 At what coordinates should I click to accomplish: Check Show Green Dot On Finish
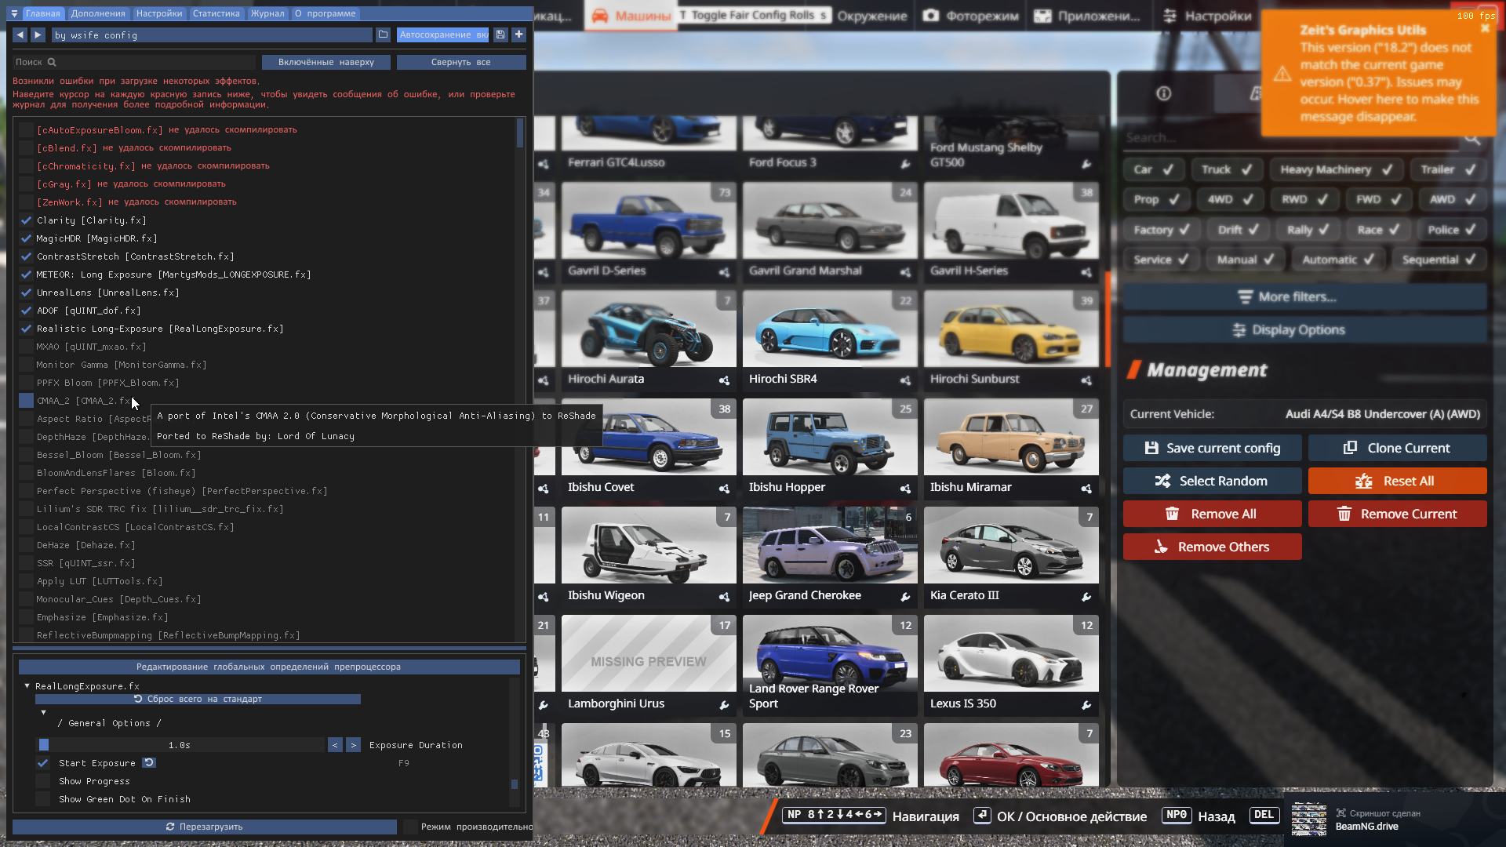coord(43,799)
